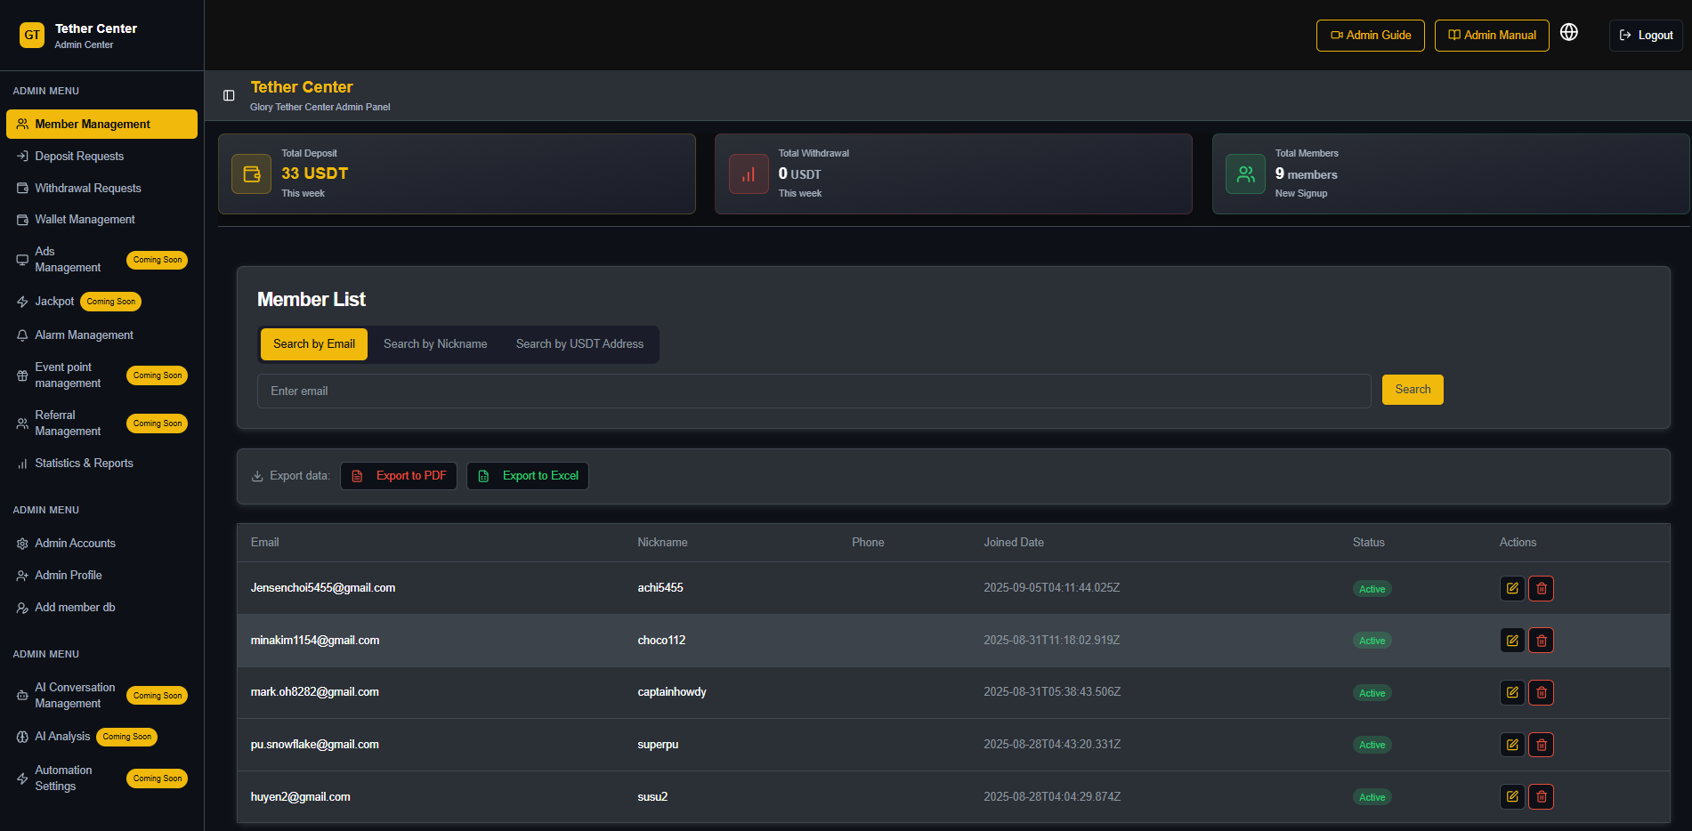The image size is (1692, 831).
Task: Click trash icon for superpu row
Action: (x=1541, y=745)
